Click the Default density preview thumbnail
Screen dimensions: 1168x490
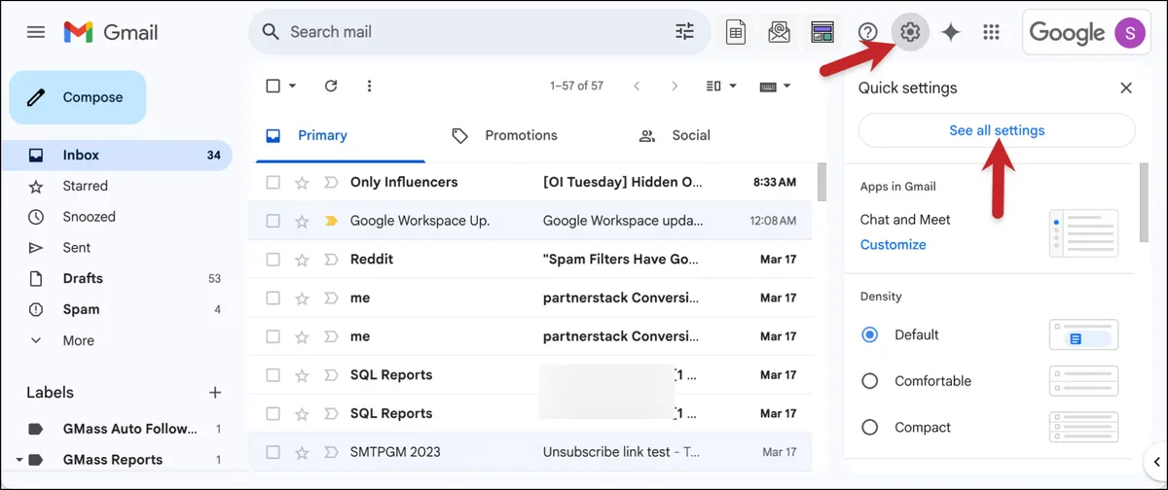click(x=1083, y=334)
